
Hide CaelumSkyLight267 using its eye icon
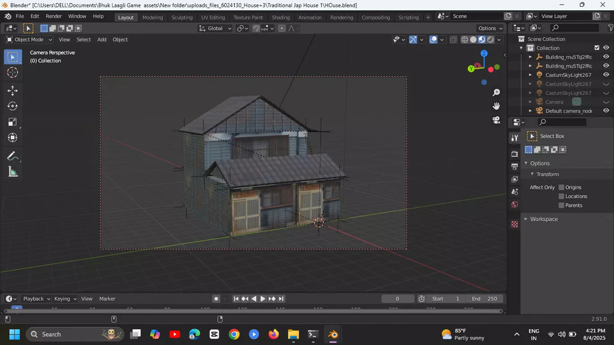pyautogui.click(x=606, y=75)
